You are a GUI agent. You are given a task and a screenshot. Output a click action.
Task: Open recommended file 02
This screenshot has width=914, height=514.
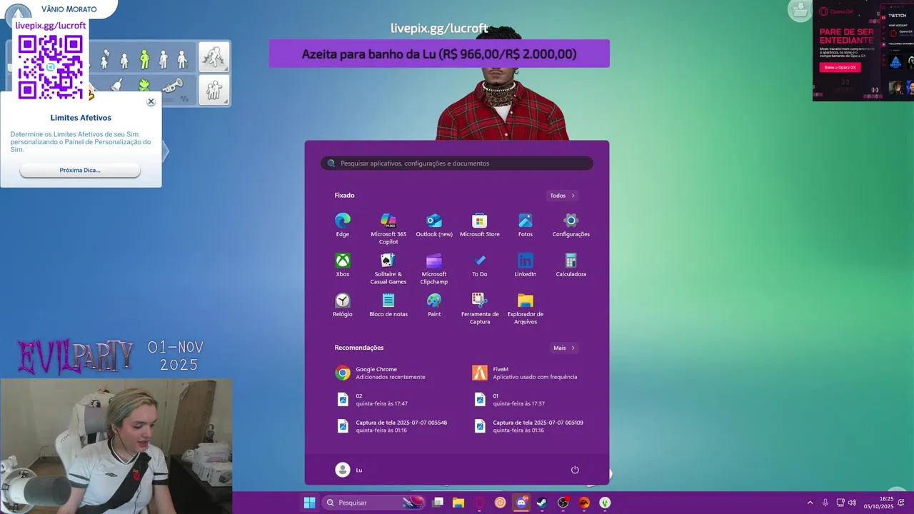373,399
